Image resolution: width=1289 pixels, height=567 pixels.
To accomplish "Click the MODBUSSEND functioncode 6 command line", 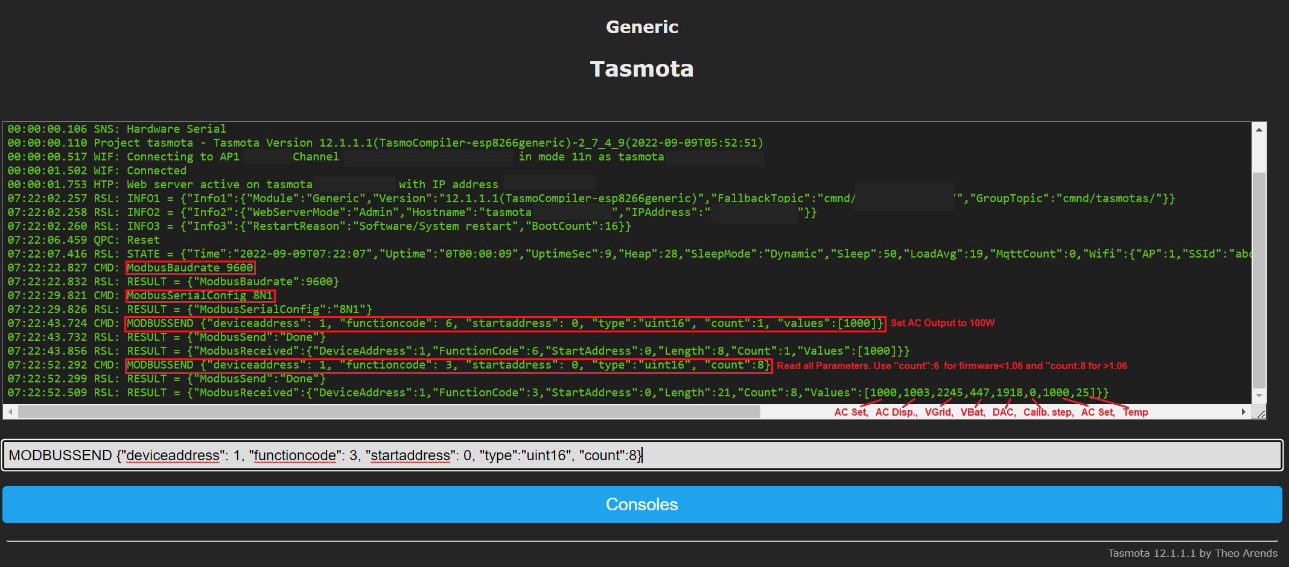I will click(x=445, y=323).
